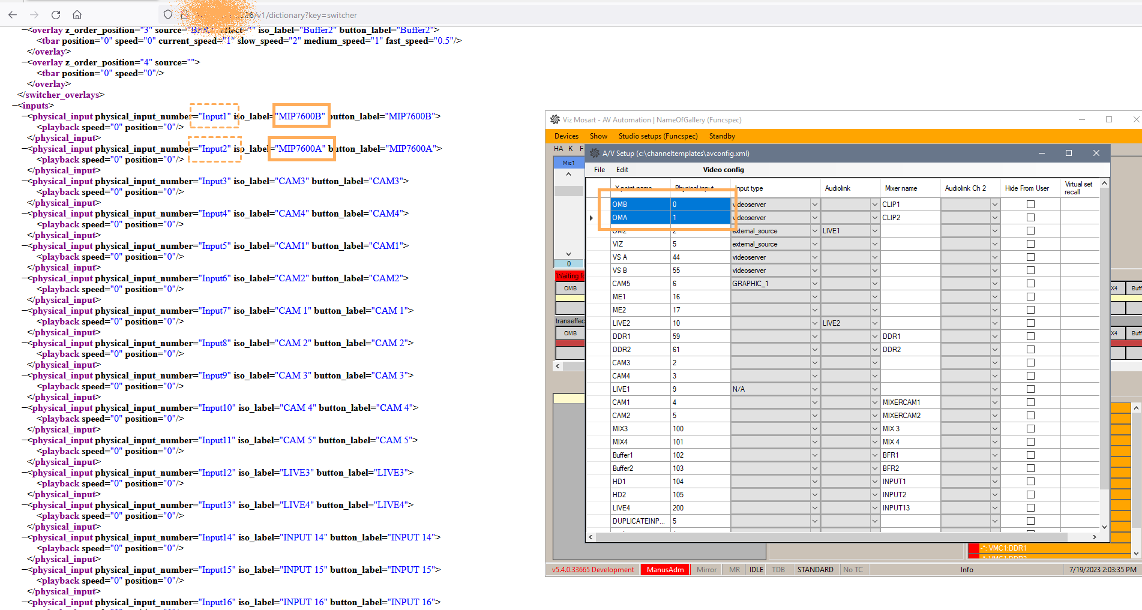
Task: Click left arrow of A/V Setup horizontal scrollbar
Action: click(591, 537)
